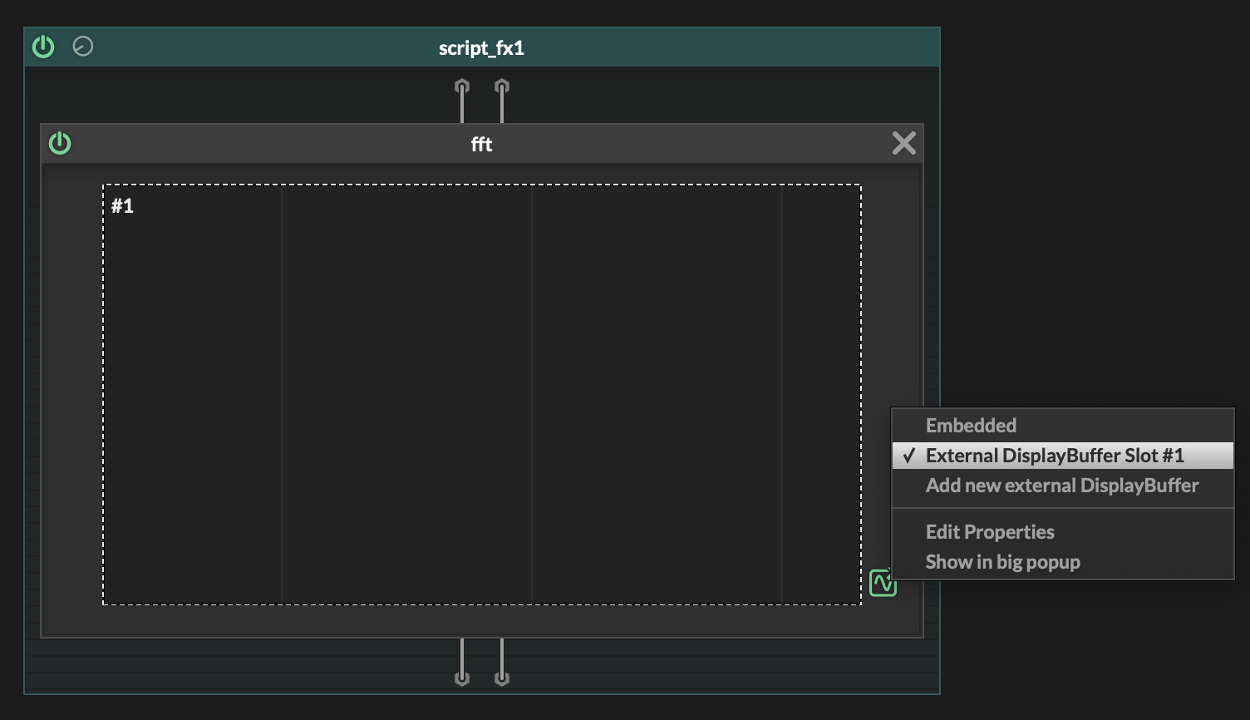This screenshot has height=720, width=1250.
Task: Open Edit Properties from the menu
Action: tap(989, 532)
